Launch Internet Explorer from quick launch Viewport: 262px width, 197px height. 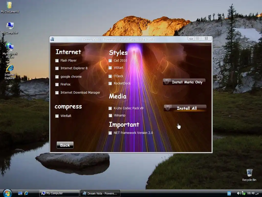click(x=26, y=193)
